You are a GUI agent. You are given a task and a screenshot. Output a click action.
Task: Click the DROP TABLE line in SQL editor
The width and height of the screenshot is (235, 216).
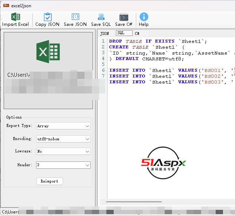tap(158, 41)
